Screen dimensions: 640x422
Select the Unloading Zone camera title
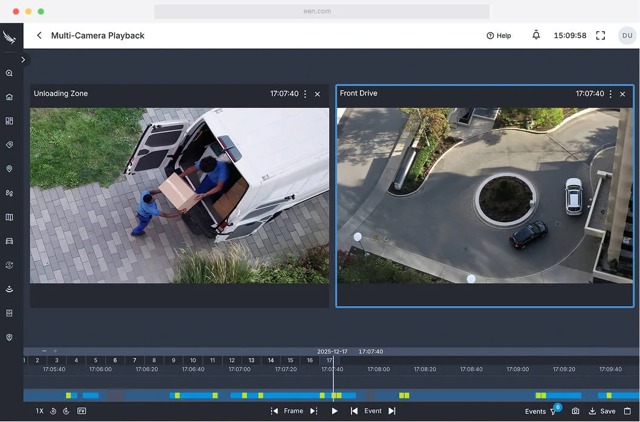coord(61,94)
